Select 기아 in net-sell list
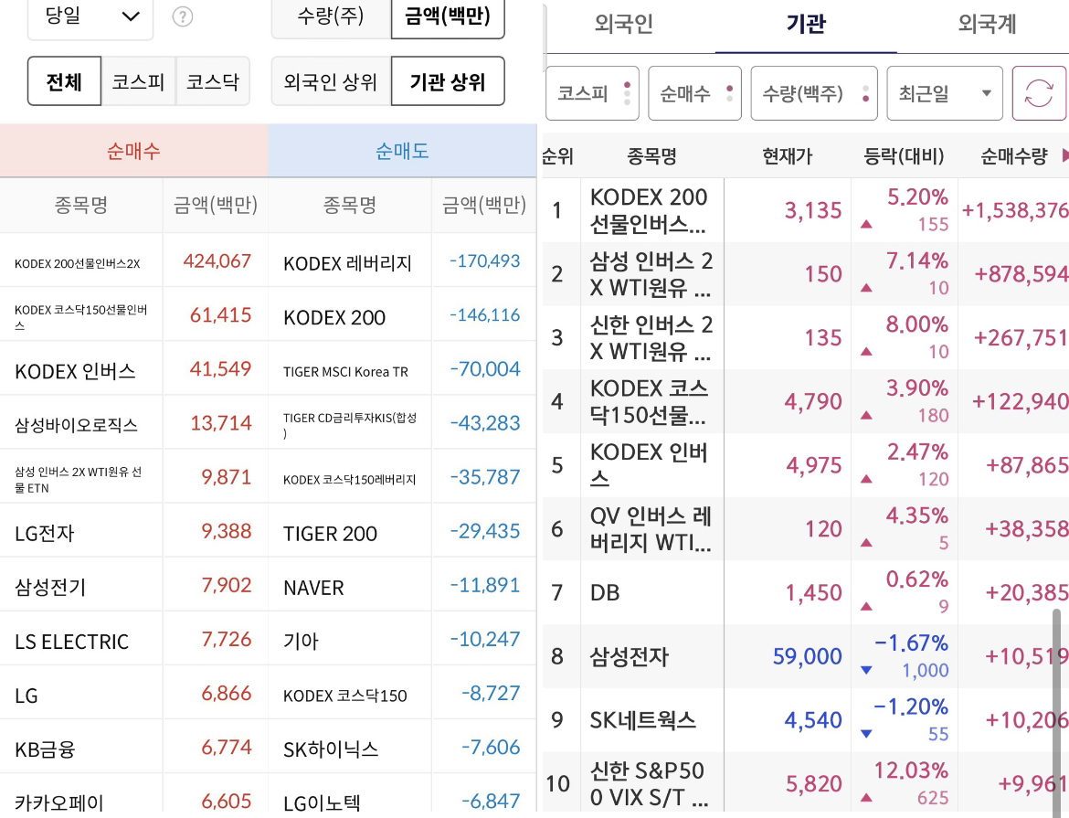Screen dimensions: 1069x818 coord(301,641)
